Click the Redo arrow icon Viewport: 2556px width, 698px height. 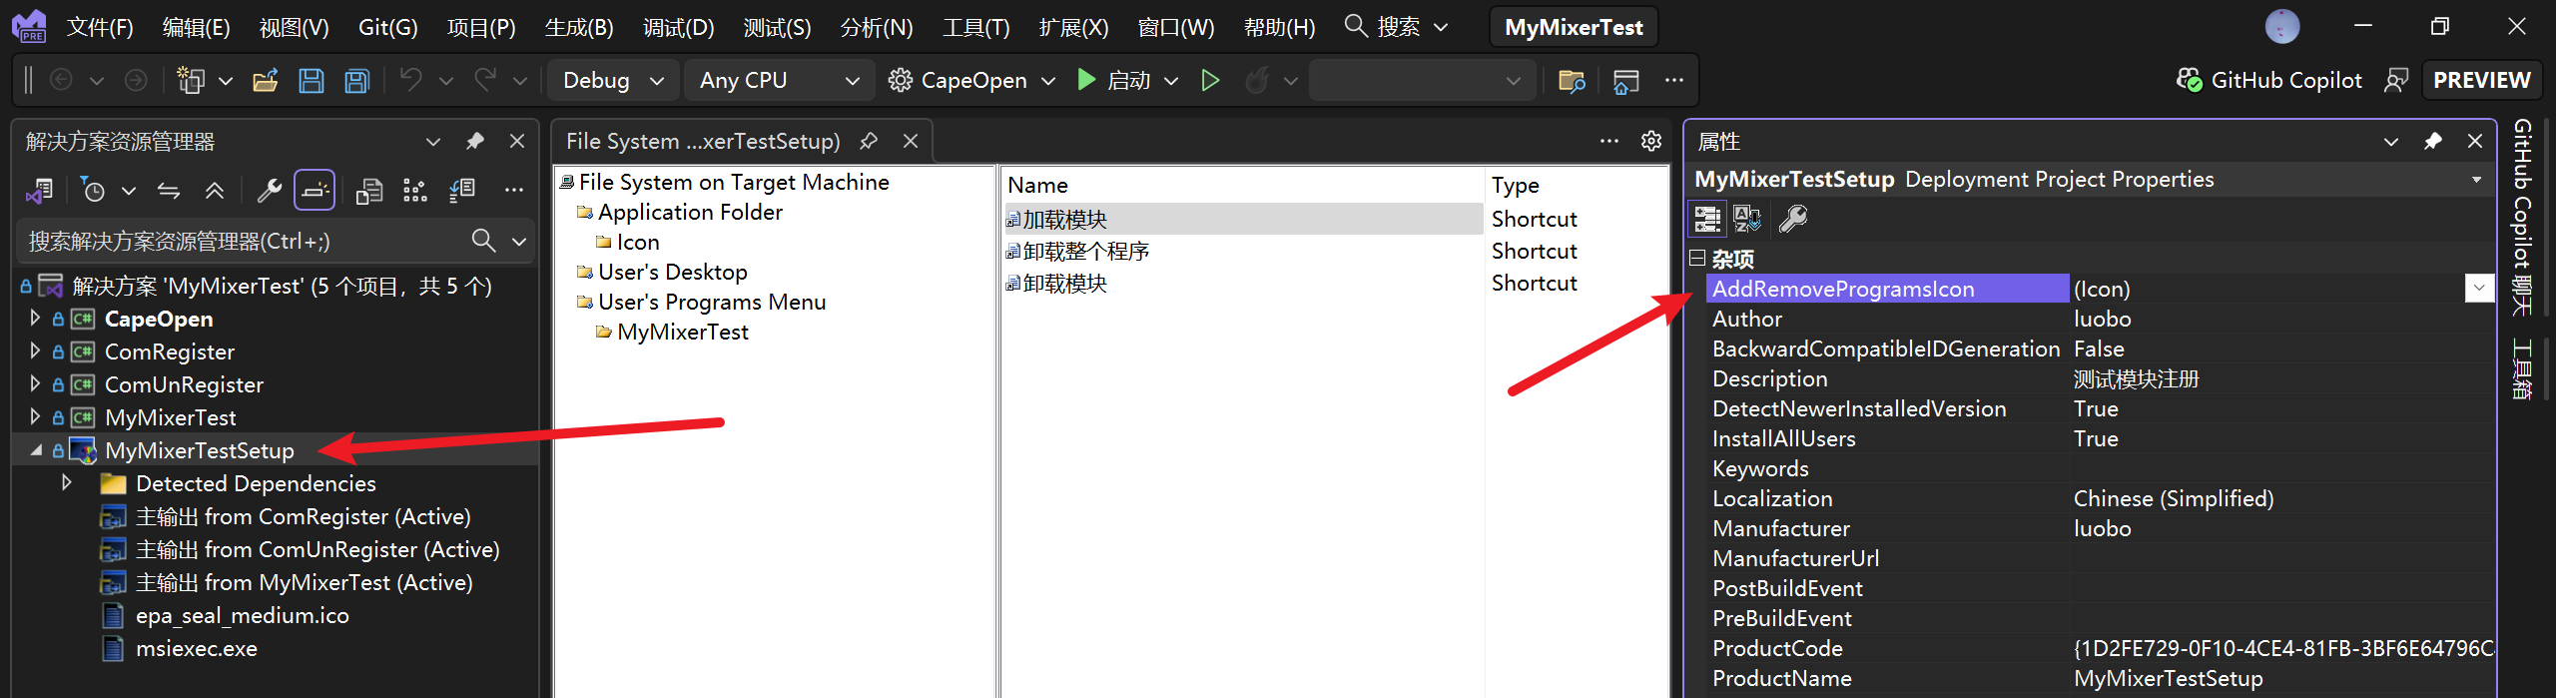pos(485,81)
